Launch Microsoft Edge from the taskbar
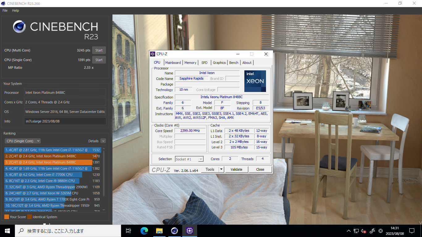 pos(144,231)
